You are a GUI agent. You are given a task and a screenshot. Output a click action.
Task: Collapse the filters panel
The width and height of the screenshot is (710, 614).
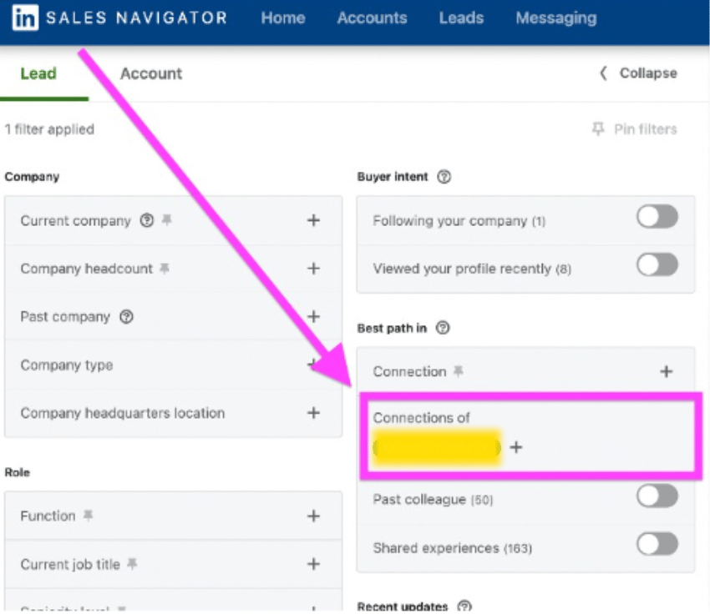(x=638, y=73)
